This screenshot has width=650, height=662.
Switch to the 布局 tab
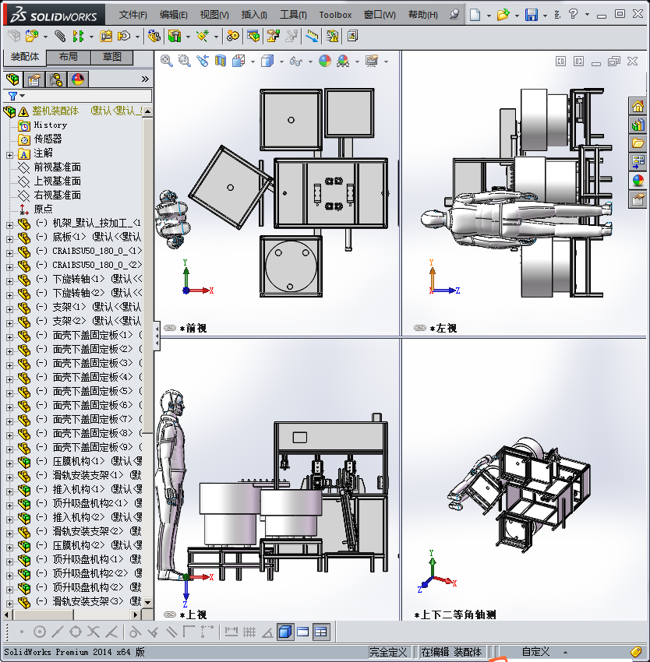coord(68,57)
